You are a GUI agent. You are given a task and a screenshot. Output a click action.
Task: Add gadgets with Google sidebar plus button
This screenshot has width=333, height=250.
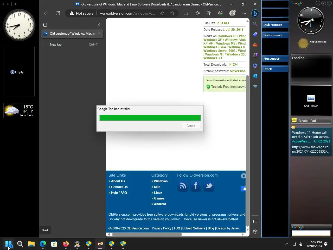coord(318,3)
